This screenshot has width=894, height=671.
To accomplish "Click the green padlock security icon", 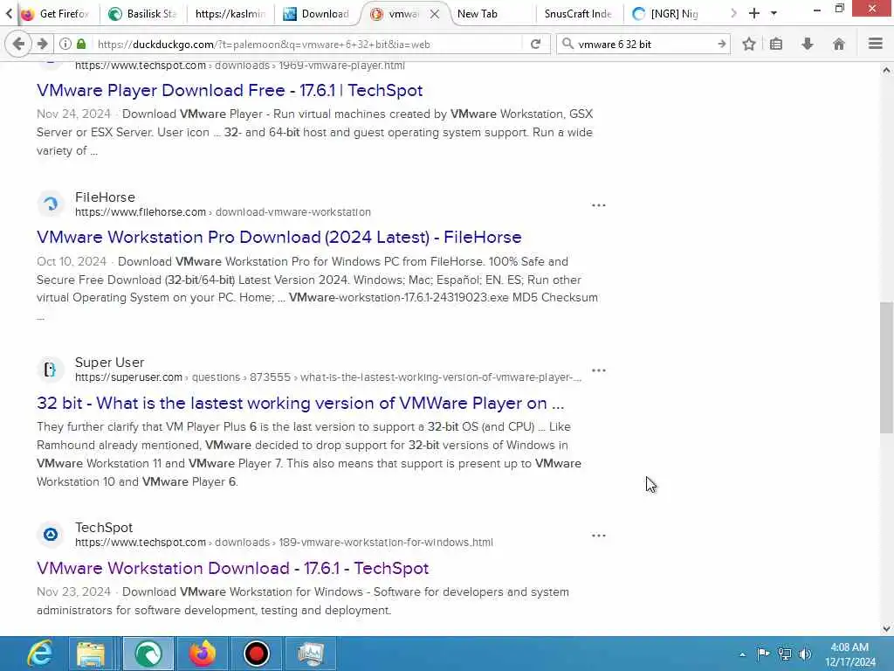I will point(81,44).
